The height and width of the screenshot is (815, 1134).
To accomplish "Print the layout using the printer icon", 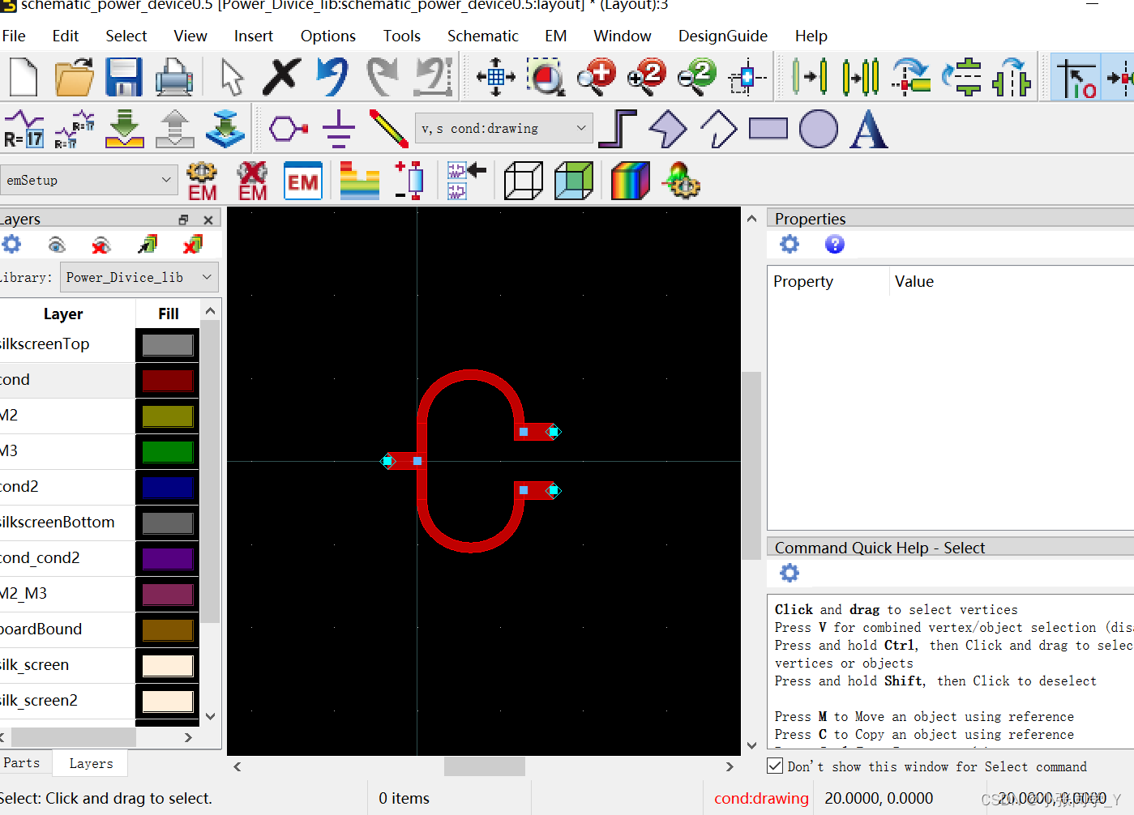I will coord(173,77).
